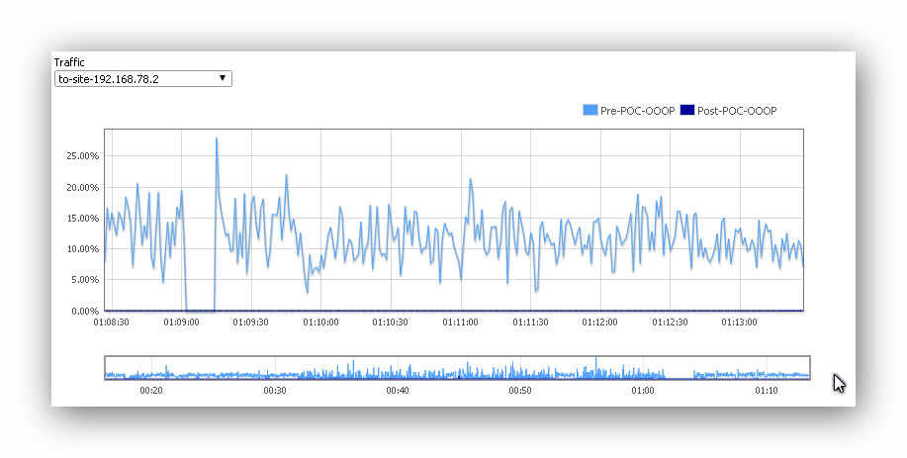Select the 01:13:00 x-axis time label

point(739,322)
